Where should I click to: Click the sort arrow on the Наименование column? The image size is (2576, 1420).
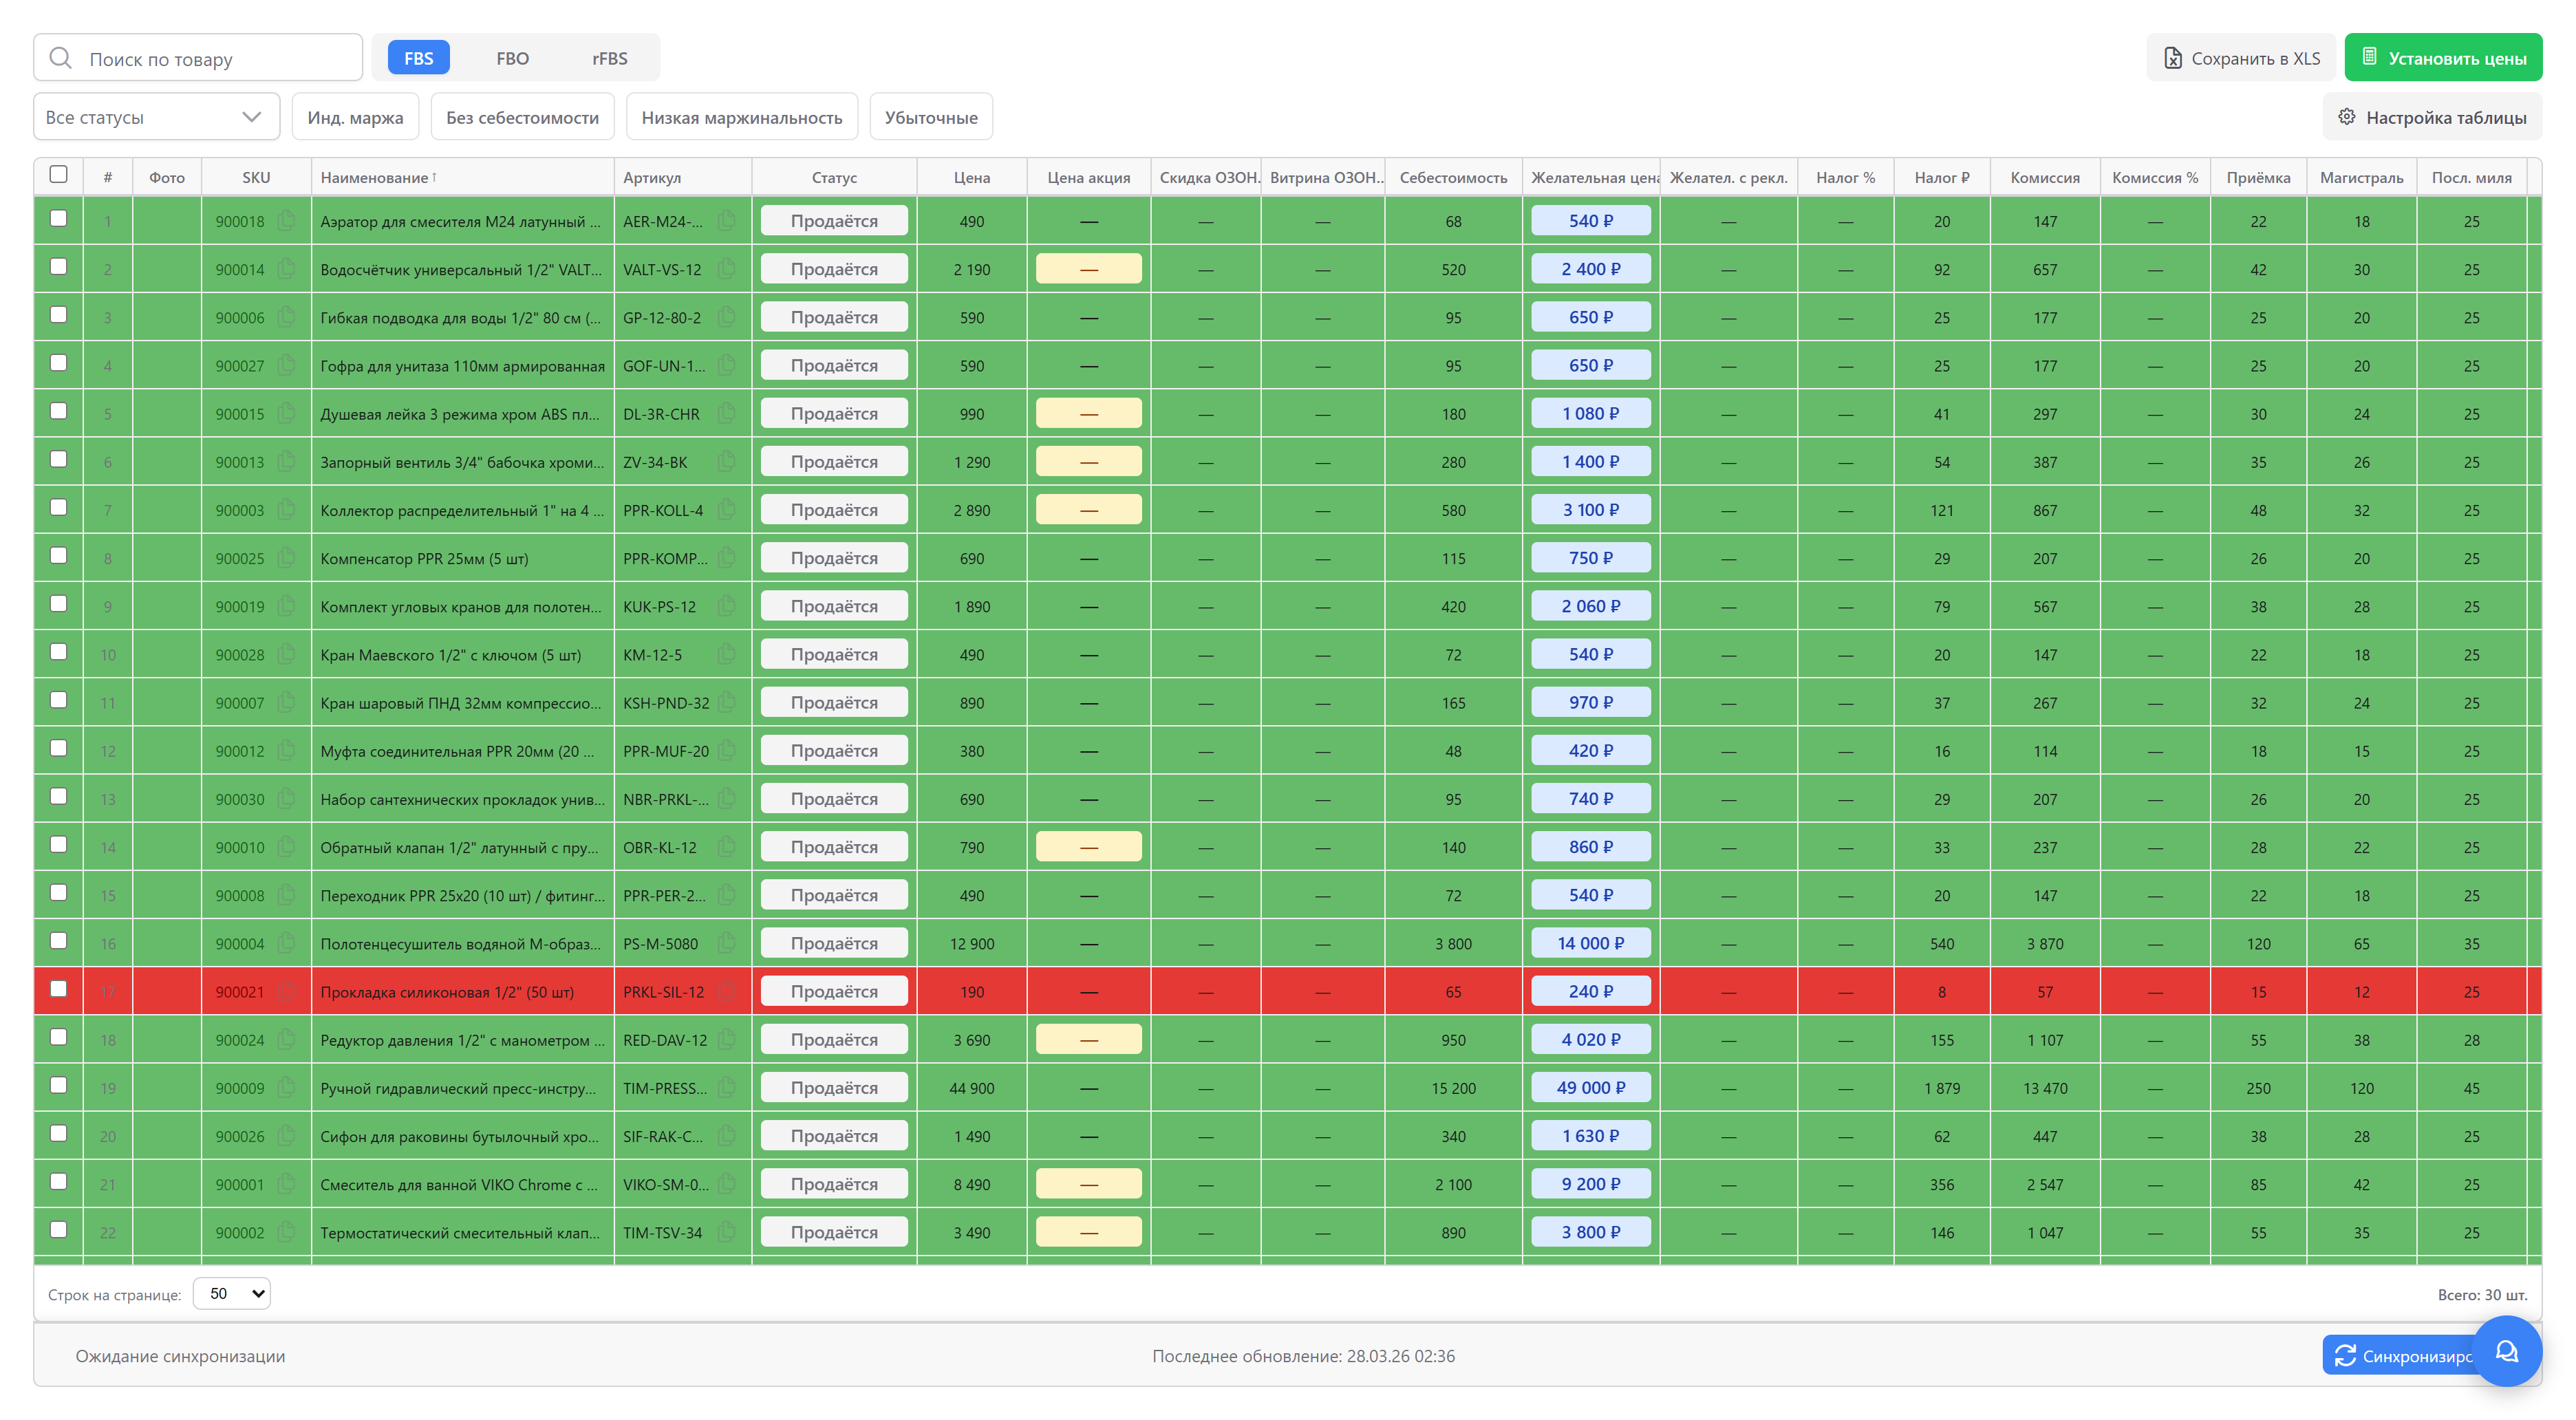[434, 177]
